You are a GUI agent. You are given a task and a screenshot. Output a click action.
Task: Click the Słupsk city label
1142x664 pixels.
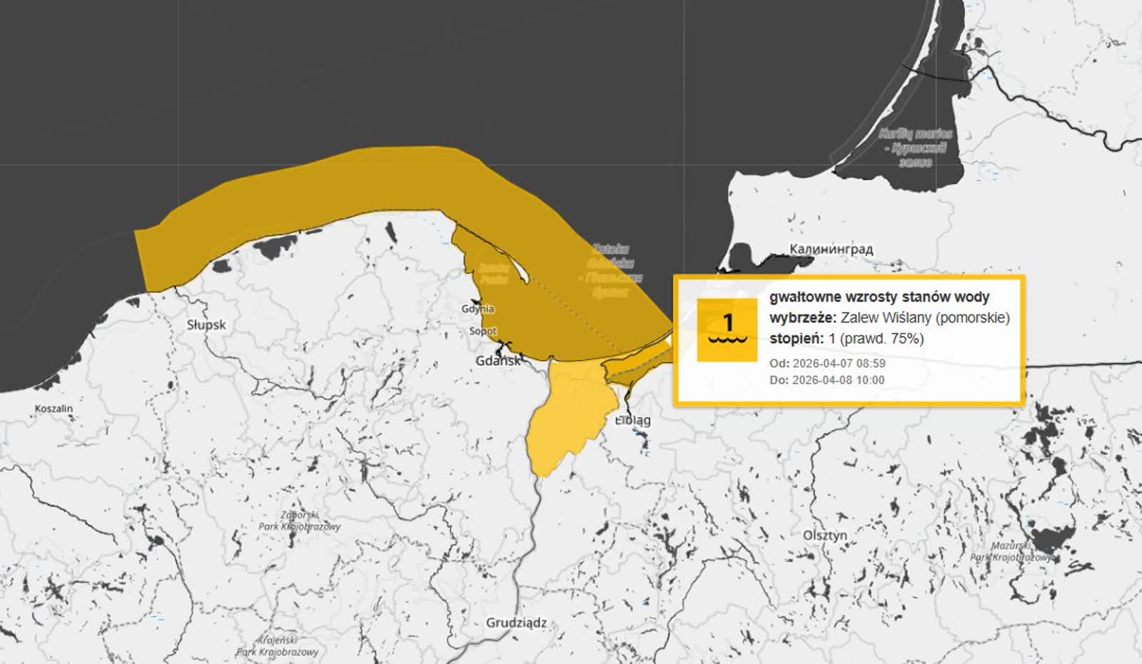[x=206, y=325]
